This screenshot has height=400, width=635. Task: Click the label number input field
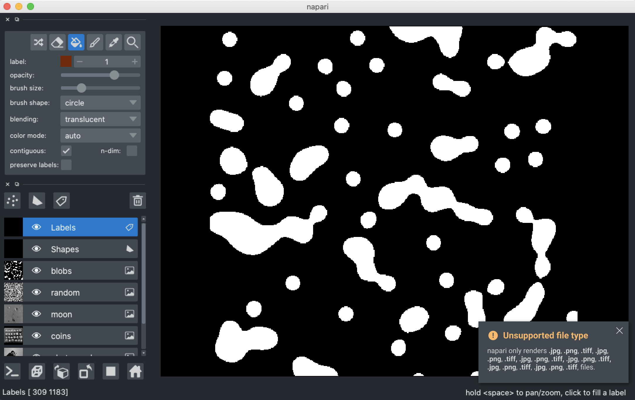coord(107,62)
